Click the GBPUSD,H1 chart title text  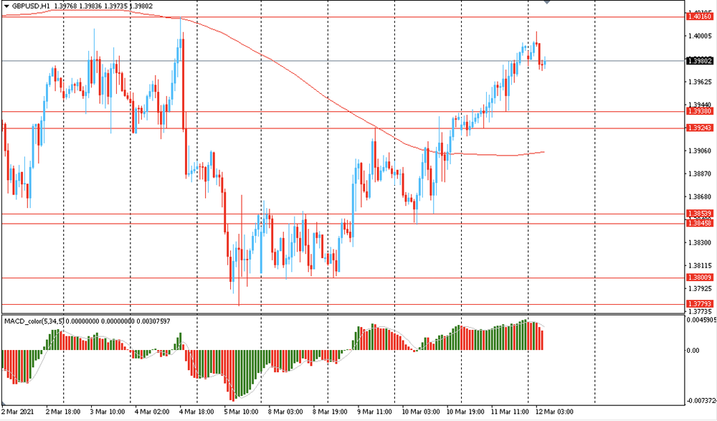pyautogui.click(x=31, y=6)
